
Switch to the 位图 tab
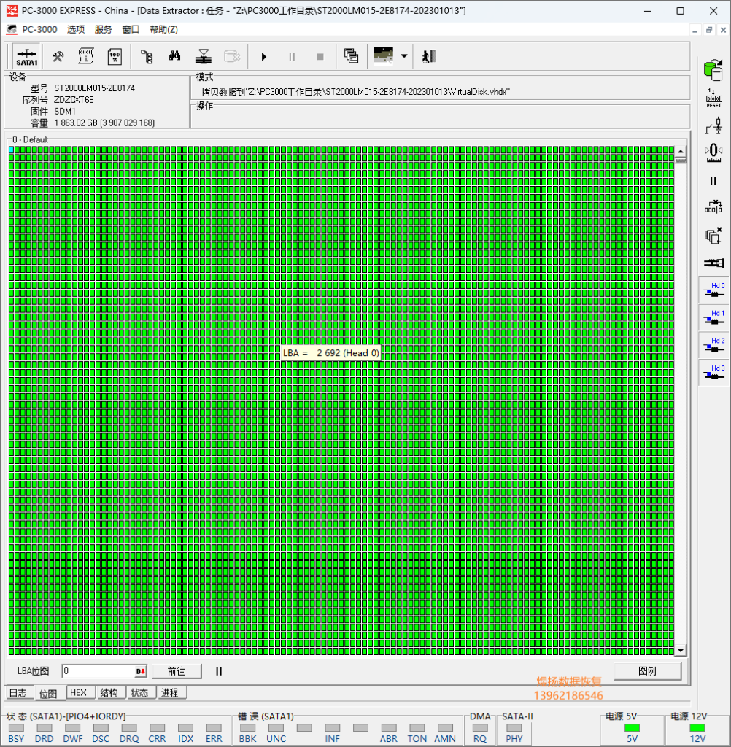[49, 694]
